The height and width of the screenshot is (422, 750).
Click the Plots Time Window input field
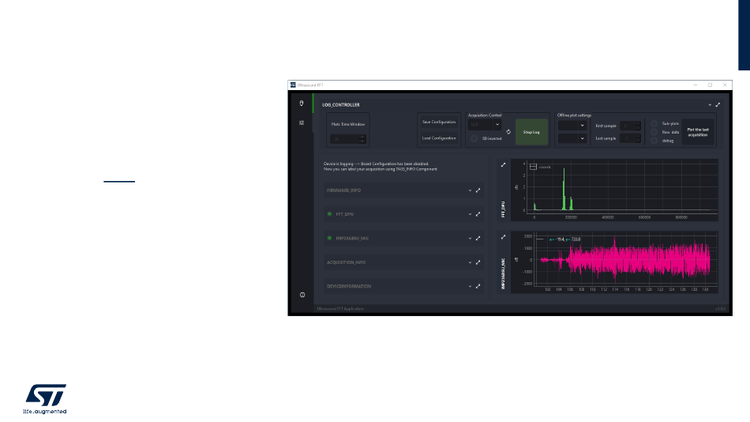[x=347, y=139]
